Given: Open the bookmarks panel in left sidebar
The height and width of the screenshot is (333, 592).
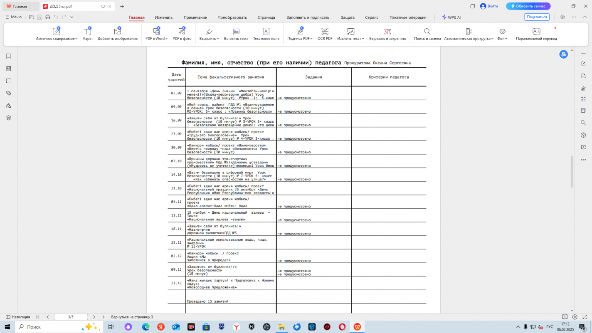Looking at the screenshot, I should tap(8, 56).
